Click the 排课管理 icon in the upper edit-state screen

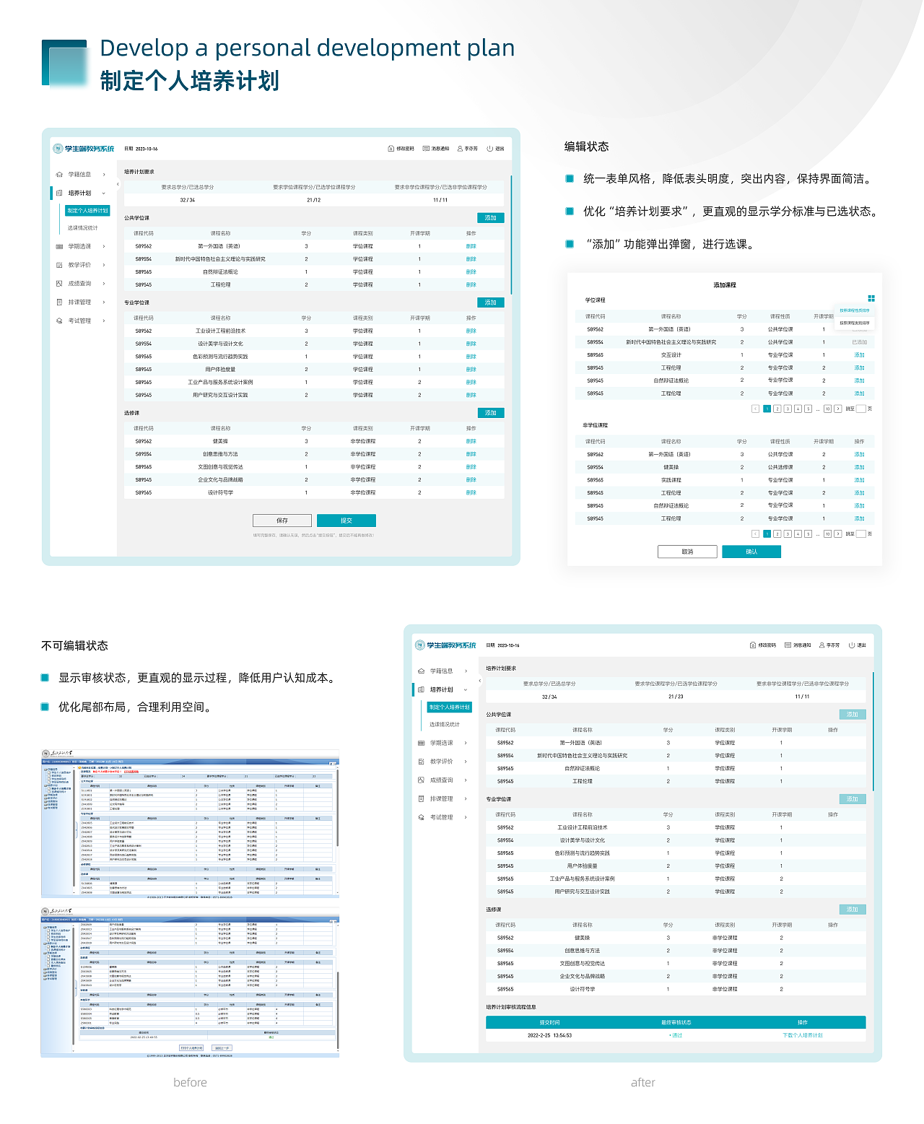click(x=59, y=302)
